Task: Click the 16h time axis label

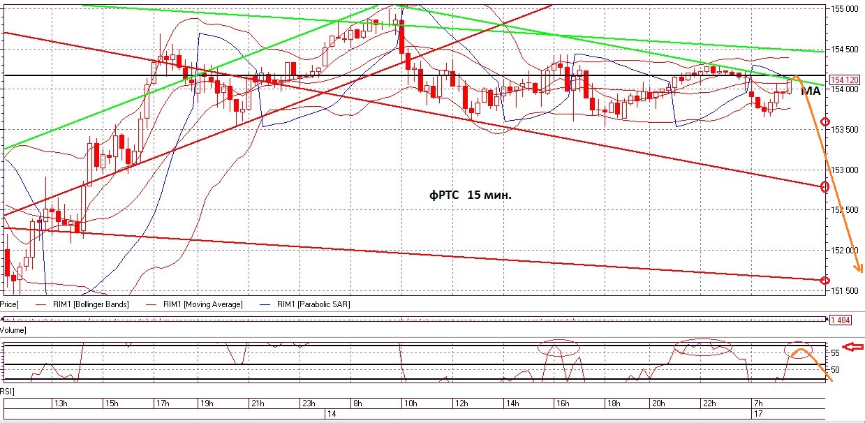Action: [562, 403]
